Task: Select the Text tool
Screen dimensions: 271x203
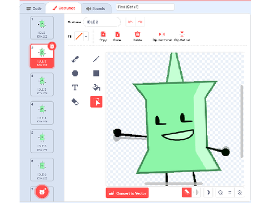Action: tap(75, 87)
